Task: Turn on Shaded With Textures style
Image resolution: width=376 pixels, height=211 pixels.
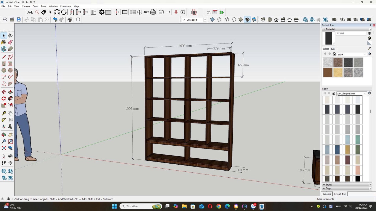Action: (x=247, y=20)
